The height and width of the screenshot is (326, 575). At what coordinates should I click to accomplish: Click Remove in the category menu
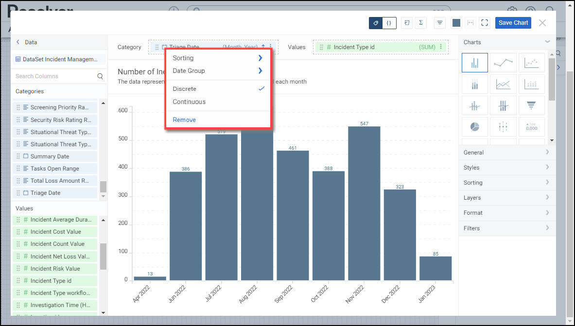[184, 120]
